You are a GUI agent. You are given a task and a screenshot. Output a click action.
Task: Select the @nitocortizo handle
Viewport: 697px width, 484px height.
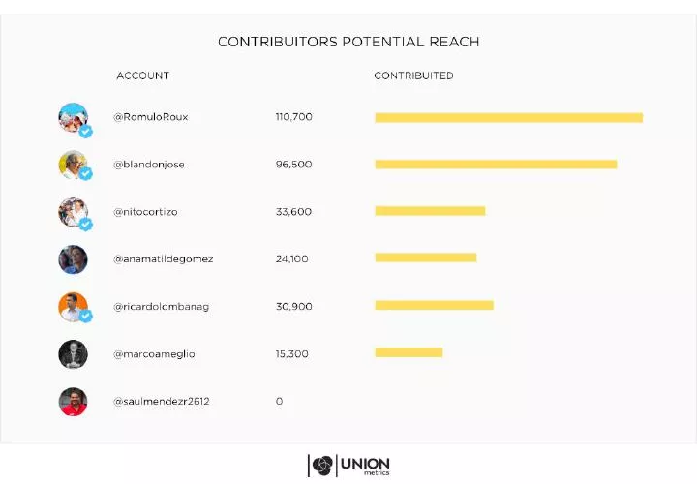click(147, 212)
